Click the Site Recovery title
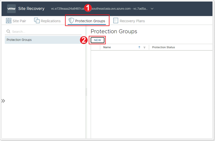 [x=31, y=8]
